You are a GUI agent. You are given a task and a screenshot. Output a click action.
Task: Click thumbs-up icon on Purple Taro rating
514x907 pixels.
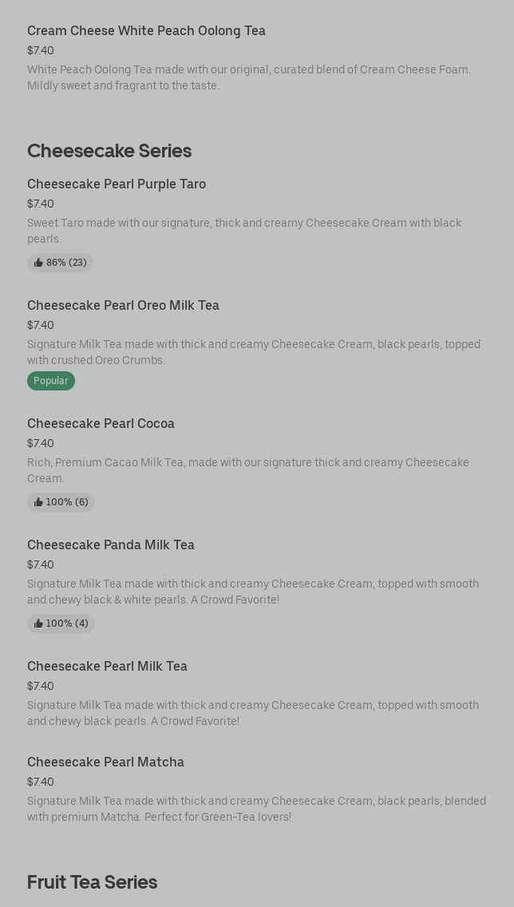pos(38,263)
